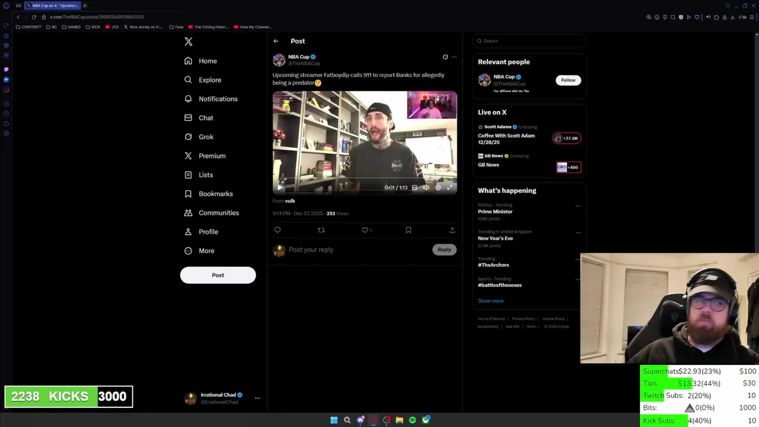This screenshot has height=427, width=759.
Task: Open account menu beside Irrational Chad
Action: [257, 399]
